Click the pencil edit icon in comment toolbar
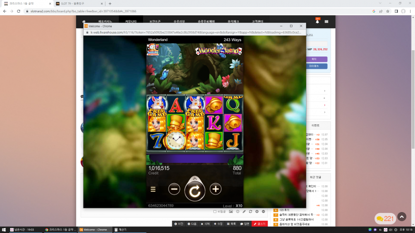The height and width of the screenshot is (233, 415). coord(244,212)
